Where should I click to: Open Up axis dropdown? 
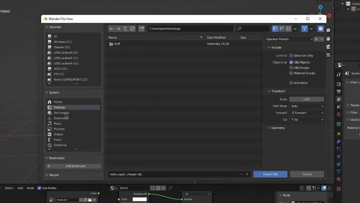(307, 120)
